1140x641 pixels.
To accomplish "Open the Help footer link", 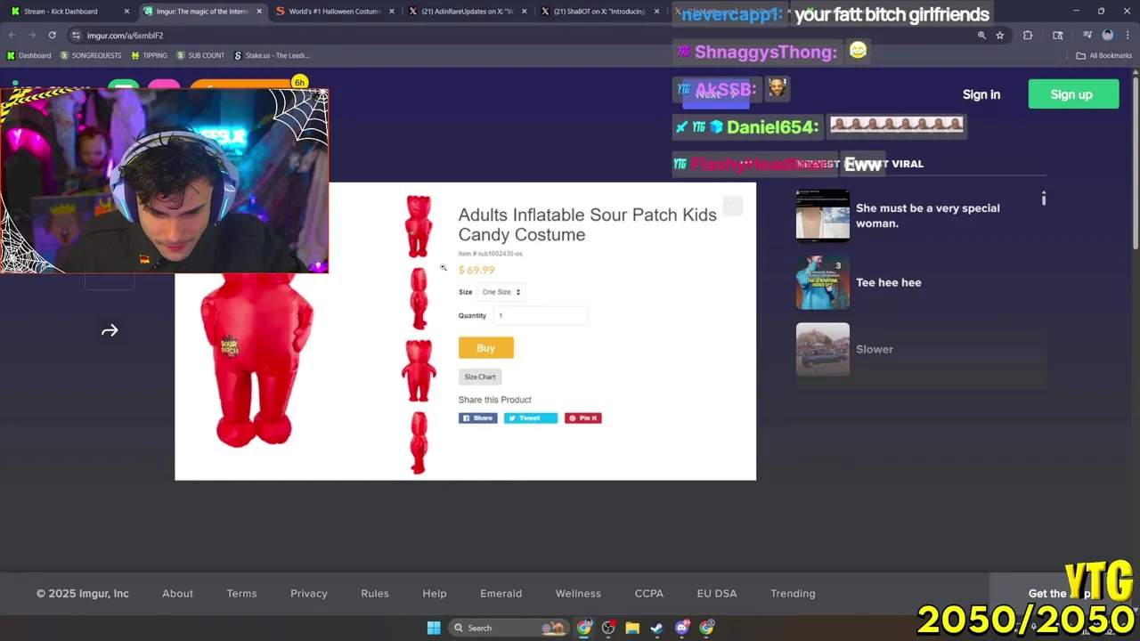I will click(x=435, y=594).
